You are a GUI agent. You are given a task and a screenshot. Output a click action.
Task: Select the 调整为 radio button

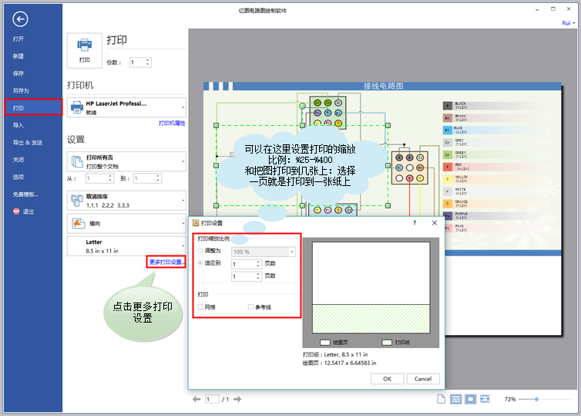[200, 251]
